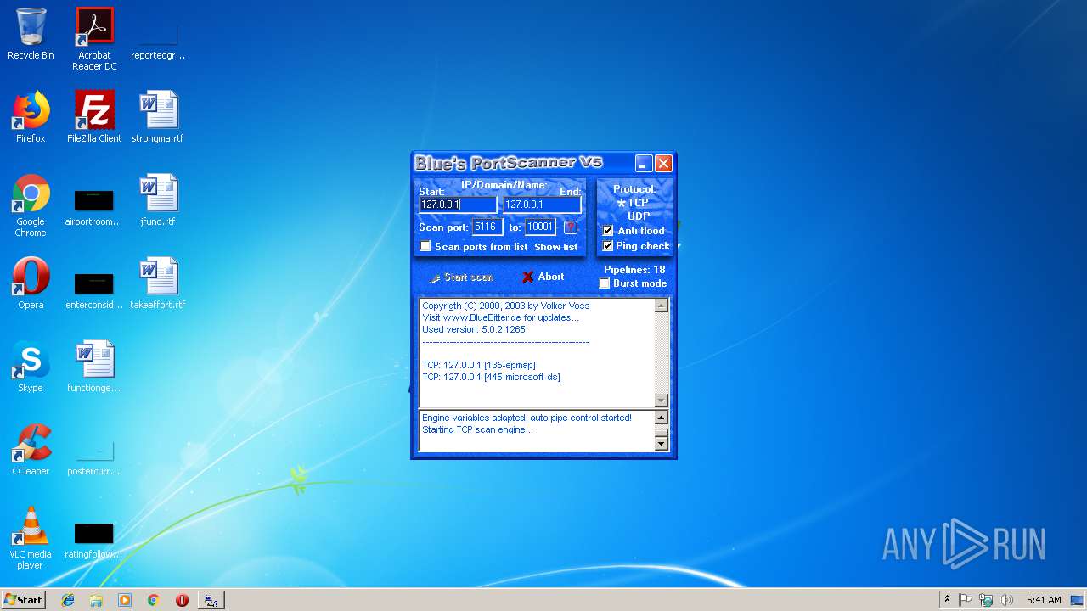Open CCleaner desktop shortcut

[31, 451]
